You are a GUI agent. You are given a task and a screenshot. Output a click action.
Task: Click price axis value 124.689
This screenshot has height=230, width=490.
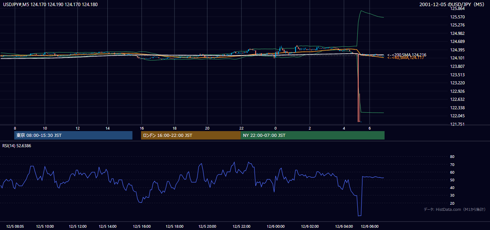coord(457,41)
